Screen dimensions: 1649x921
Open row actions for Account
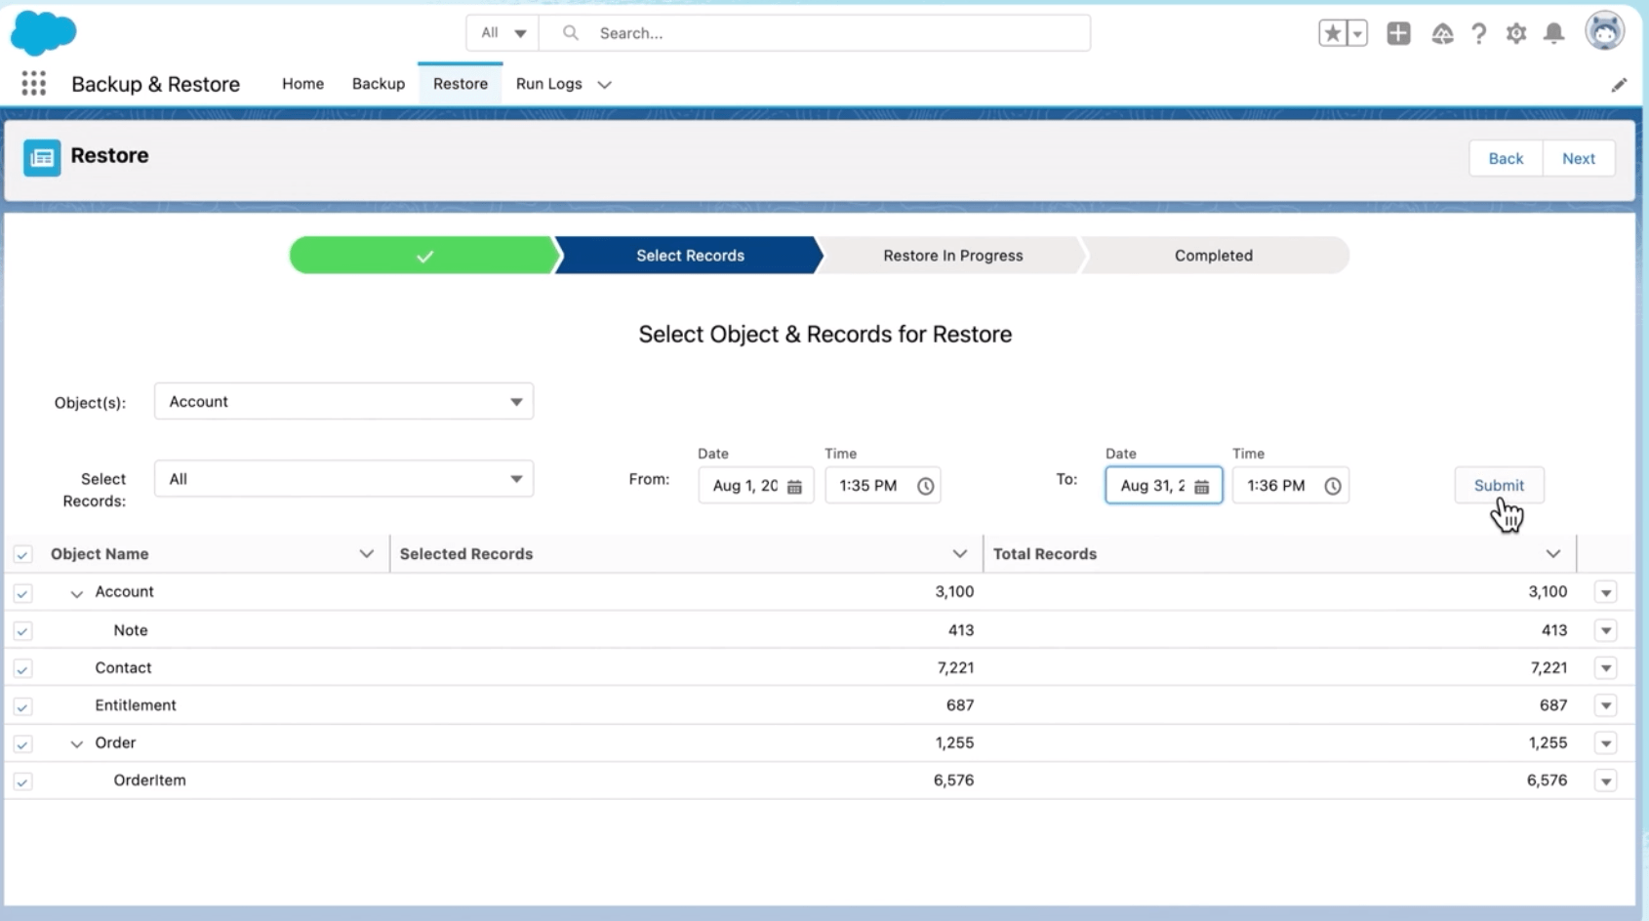[1606, 592]
